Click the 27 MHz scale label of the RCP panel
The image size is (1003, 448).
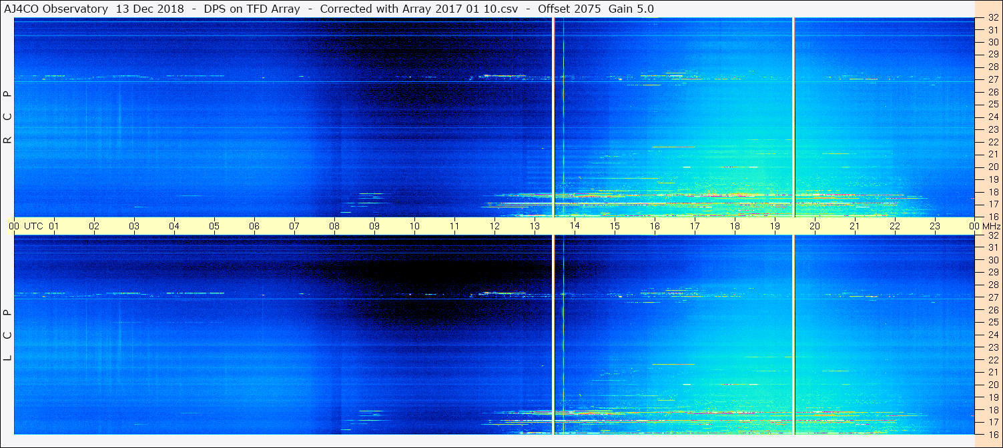coord(993,80)
